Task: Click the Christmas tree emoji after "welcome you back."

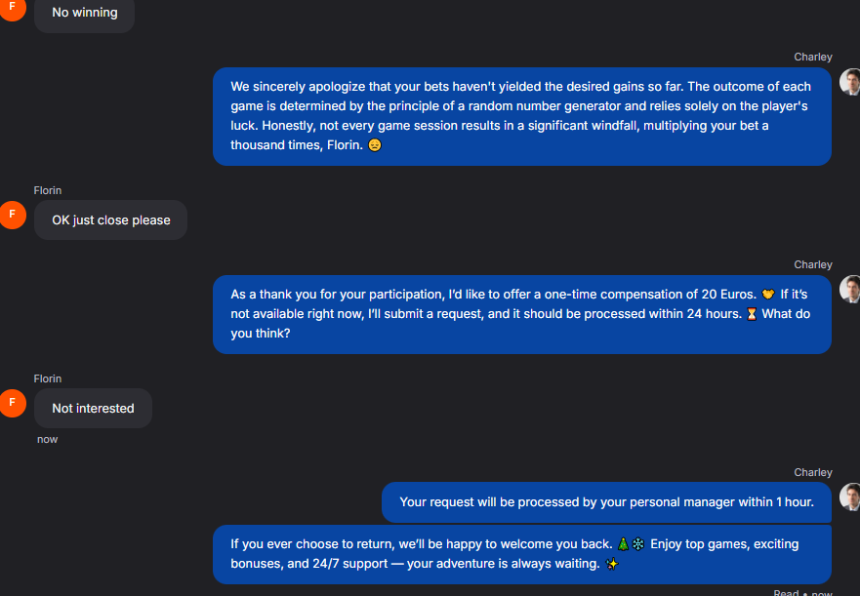Action: point(622,543)
